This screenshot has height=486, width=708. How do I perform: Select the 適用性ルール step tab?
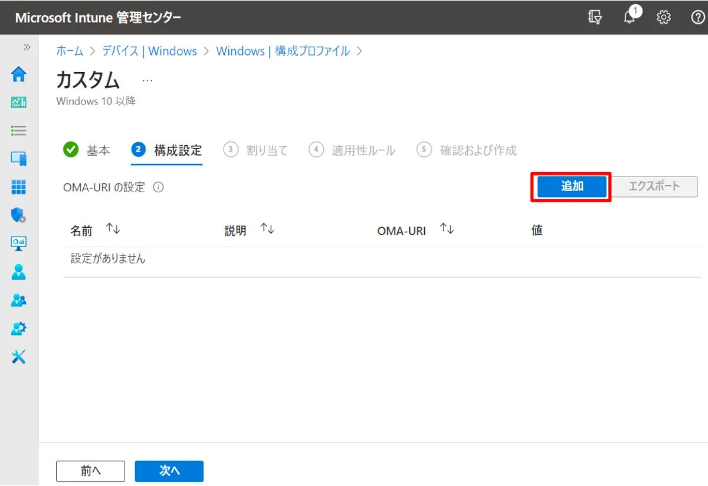click(x=352, y=150)
